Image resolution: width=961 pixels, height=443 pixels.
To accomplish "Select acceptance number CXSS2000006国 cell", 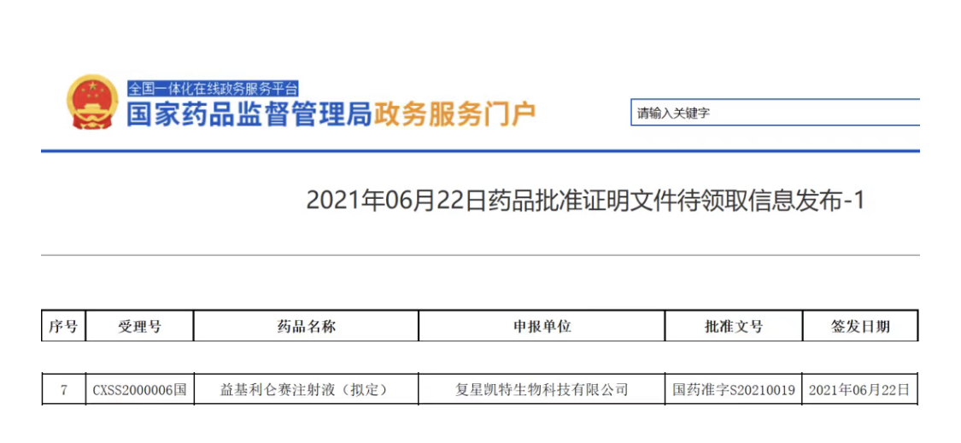I will coord(139,390).
